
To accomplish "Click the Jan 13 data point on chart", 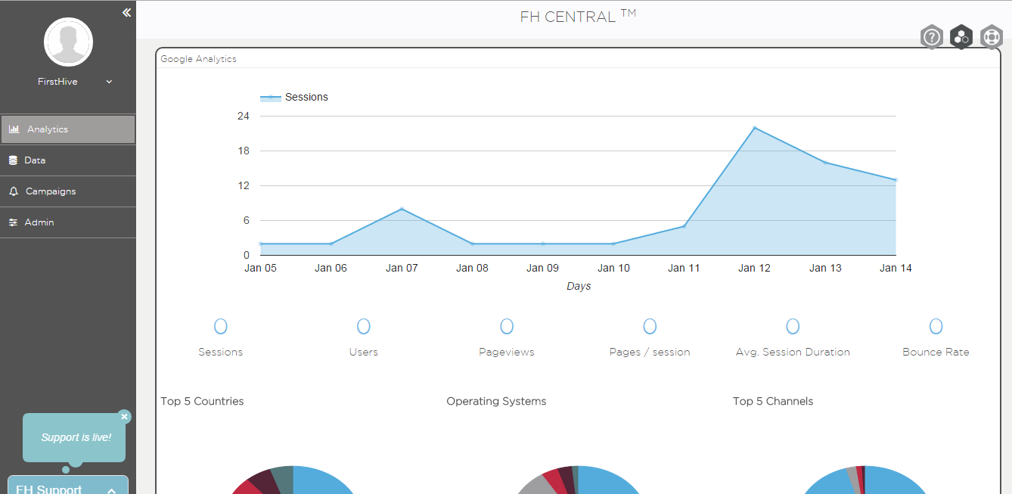I will click(x=825, y=163).
